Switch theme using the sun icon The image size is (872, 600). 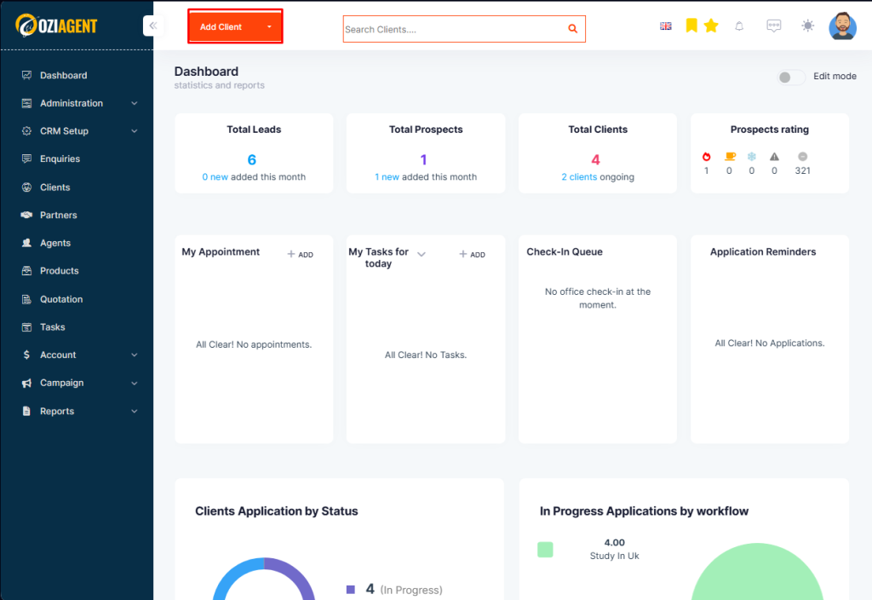(807, 26)
